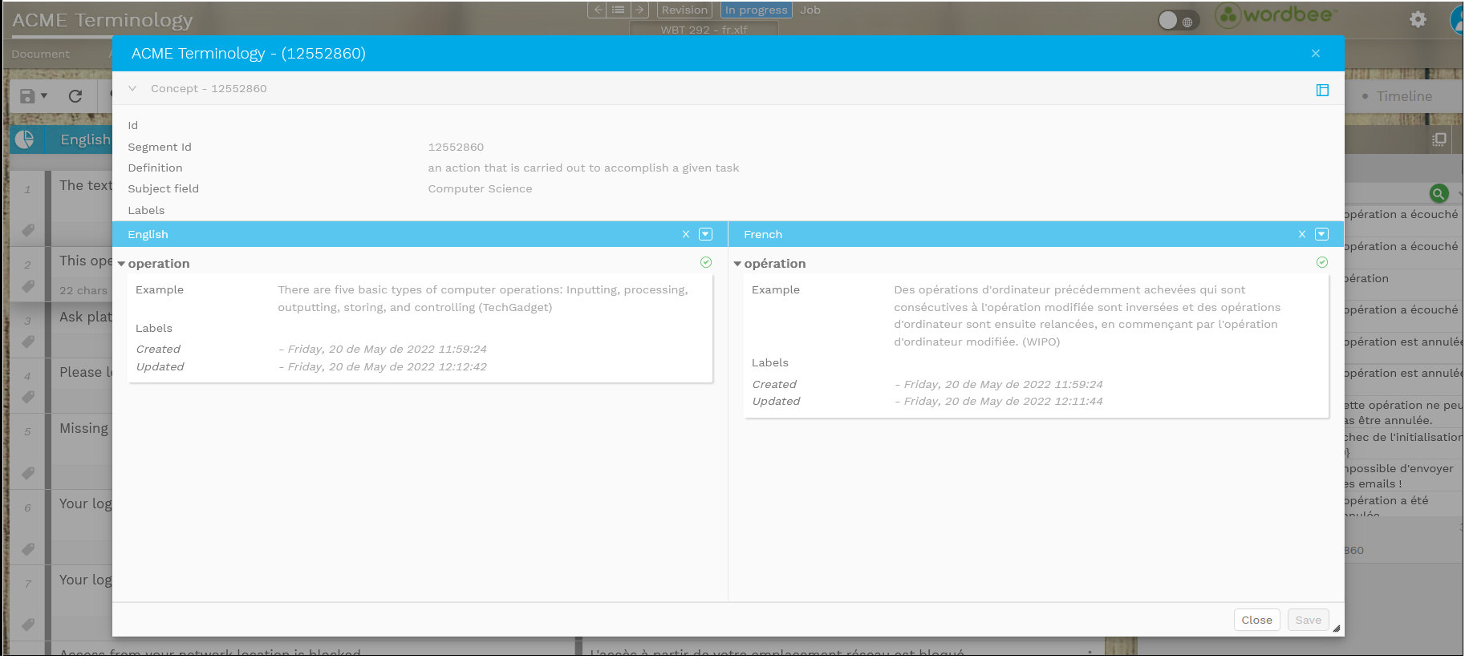
Task: Click the refresh icon in the toolbar
Action: pos(75,96)
